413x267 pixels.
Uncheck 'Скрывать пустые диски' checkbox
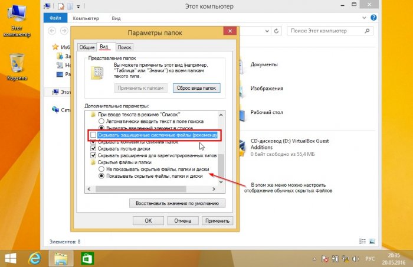tap(93, 149)
